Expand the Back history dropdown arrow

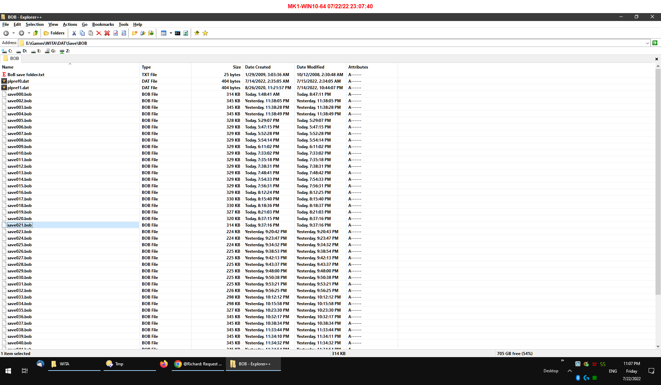click(x=13, y=33)
